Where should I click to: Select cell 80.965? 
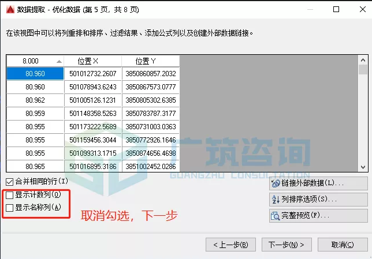[x=35, y=166]
